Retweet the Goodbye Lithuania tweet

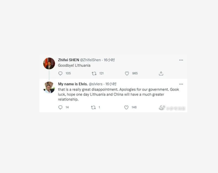pos(94,74)
